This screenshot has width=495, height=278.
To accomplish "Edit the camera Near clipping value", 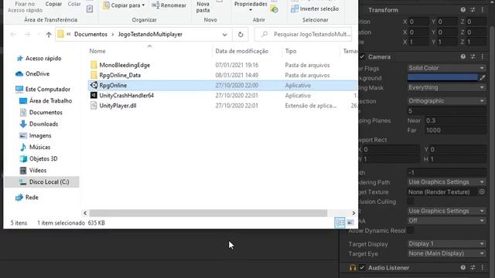I will coord(456,120).
